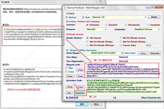Click the Italian flag icon

pyautogui.click(x=115, y=98)
